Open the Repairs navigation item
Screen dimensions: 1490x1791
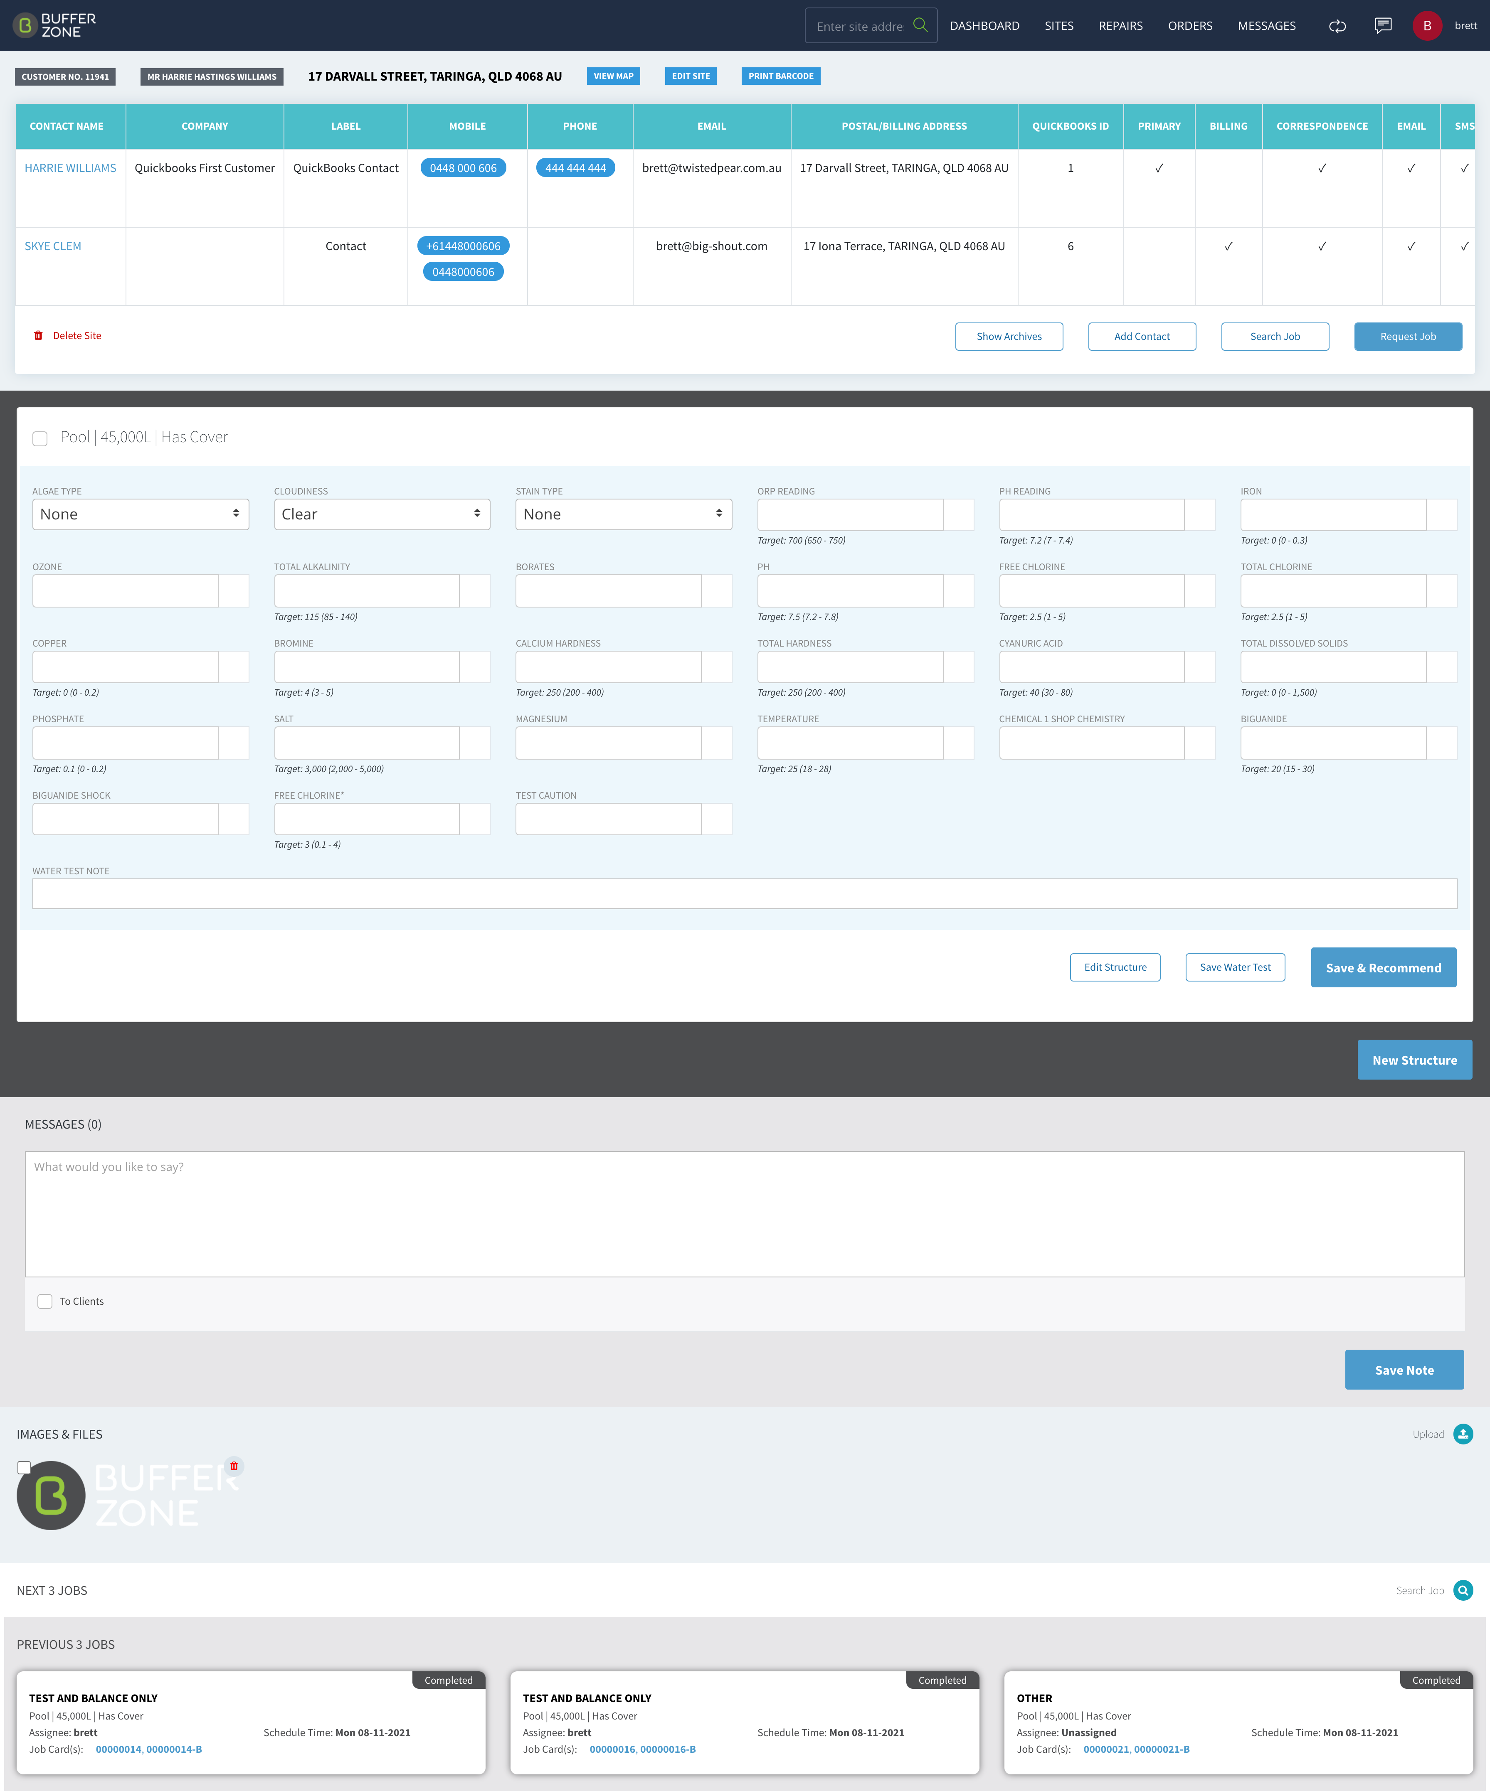point(1120,26)
